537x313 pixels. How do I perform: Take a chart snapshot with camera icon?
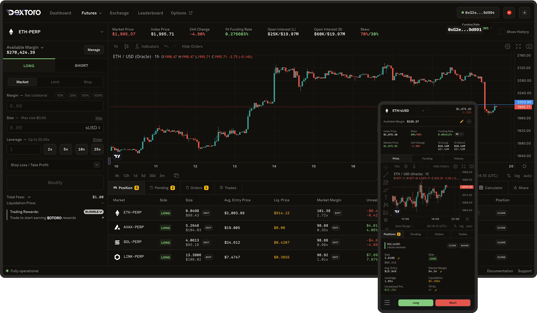click(x=529, y=46)
